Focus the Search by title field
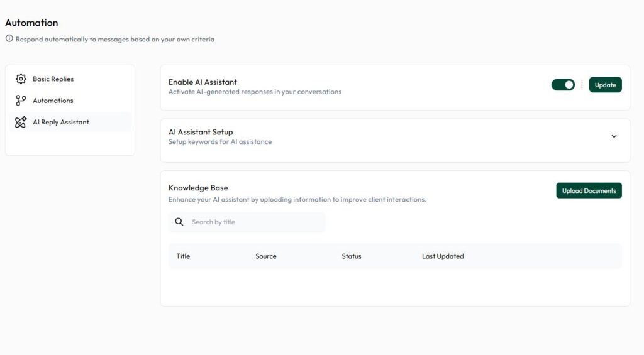 coord(247,222)
